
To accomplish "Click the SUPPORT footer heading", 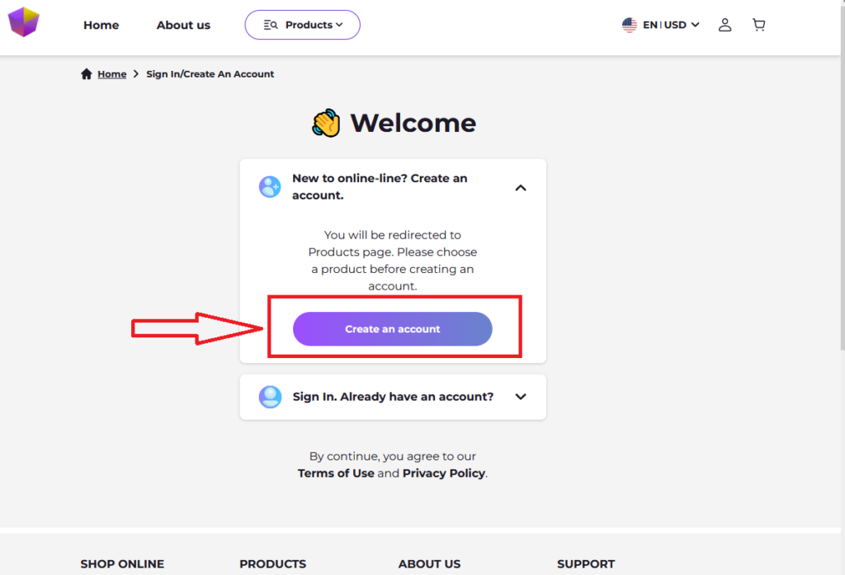I will [585, 564].
